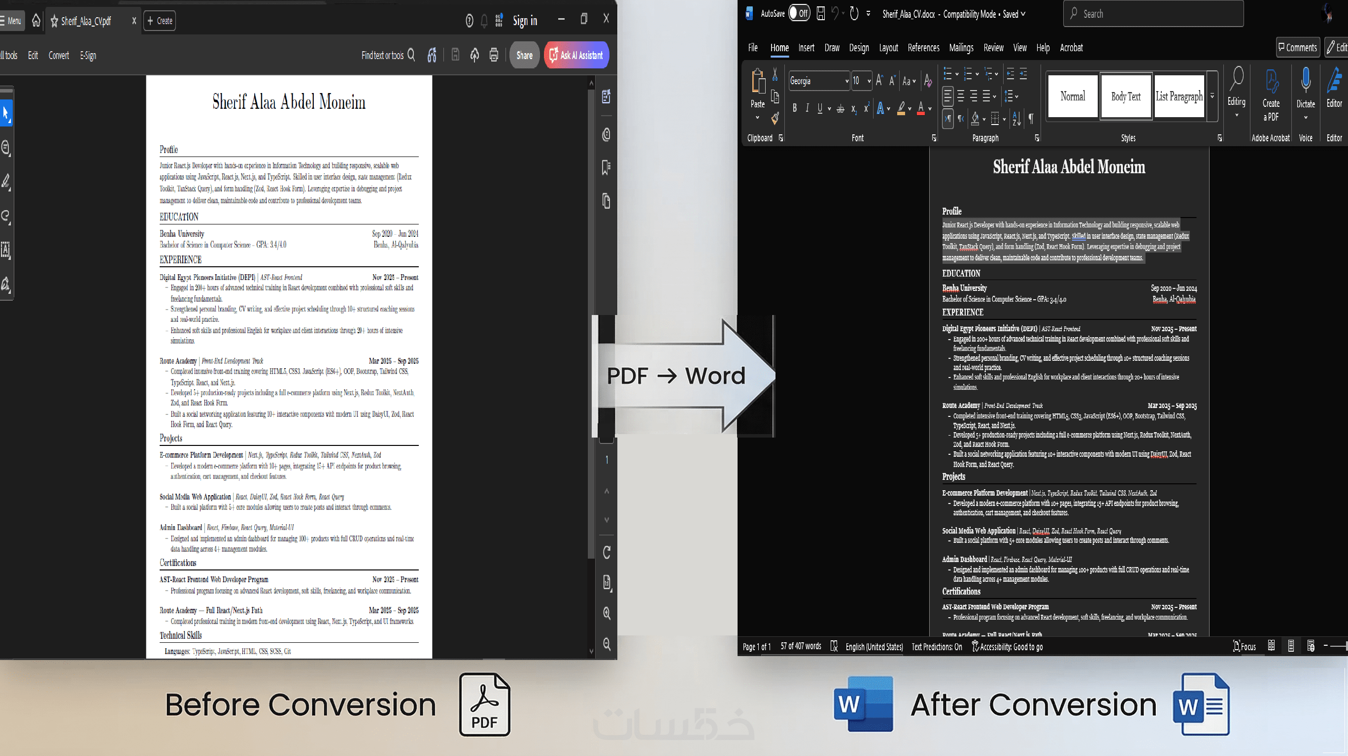Screen dimensions: 1348x756
Task: Click the Bold formatting button
Action: [x=794, y=108]
